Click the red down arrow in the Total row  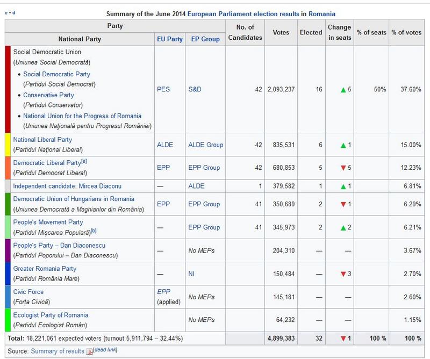(343, 339)
